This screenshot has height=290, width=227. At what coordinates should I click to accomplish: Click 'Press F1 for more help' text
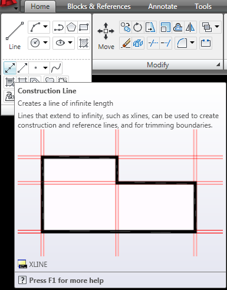[x=66, y=281]
